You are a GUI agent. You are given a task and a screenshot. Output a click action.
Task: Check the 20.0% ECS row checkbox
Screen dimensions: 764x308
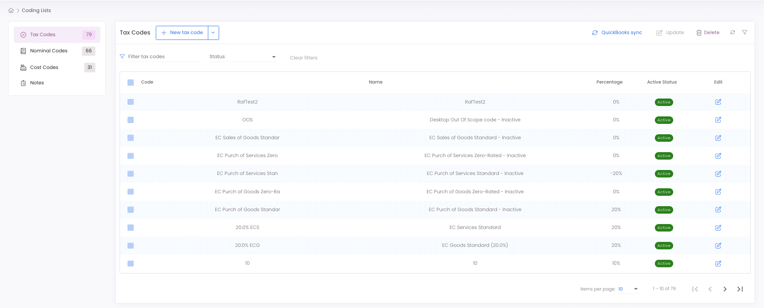(131, 227)
